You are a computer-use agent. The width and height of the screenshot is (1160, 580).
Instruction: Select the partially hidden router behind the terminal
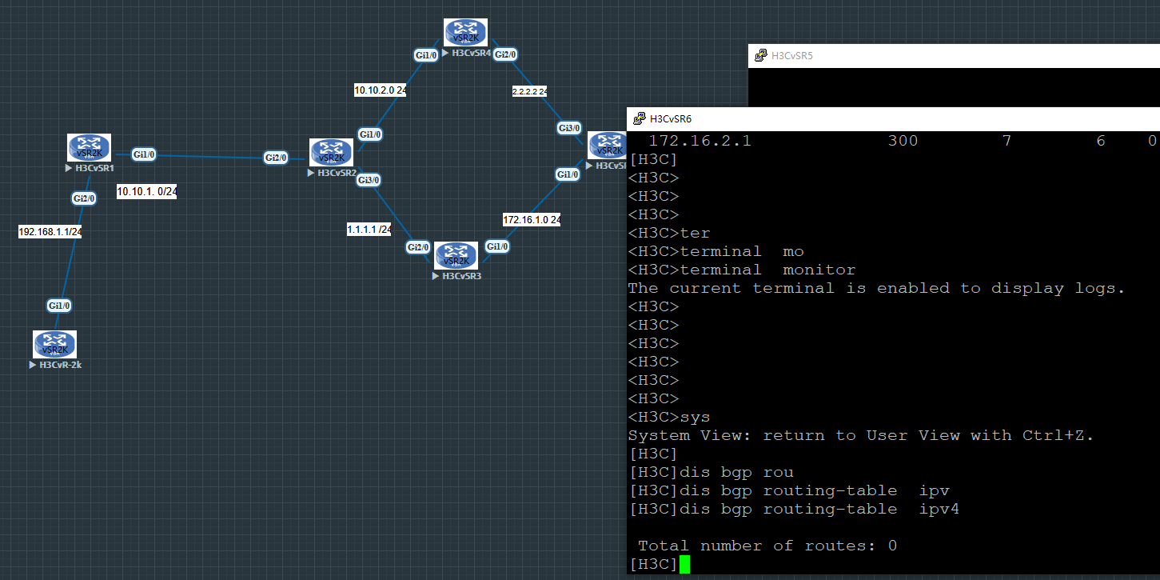[607, 146]
